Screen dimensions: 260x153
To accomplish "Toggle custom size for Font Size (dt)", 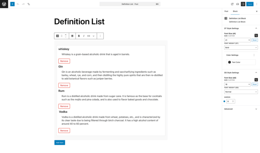I will (256, 35).
